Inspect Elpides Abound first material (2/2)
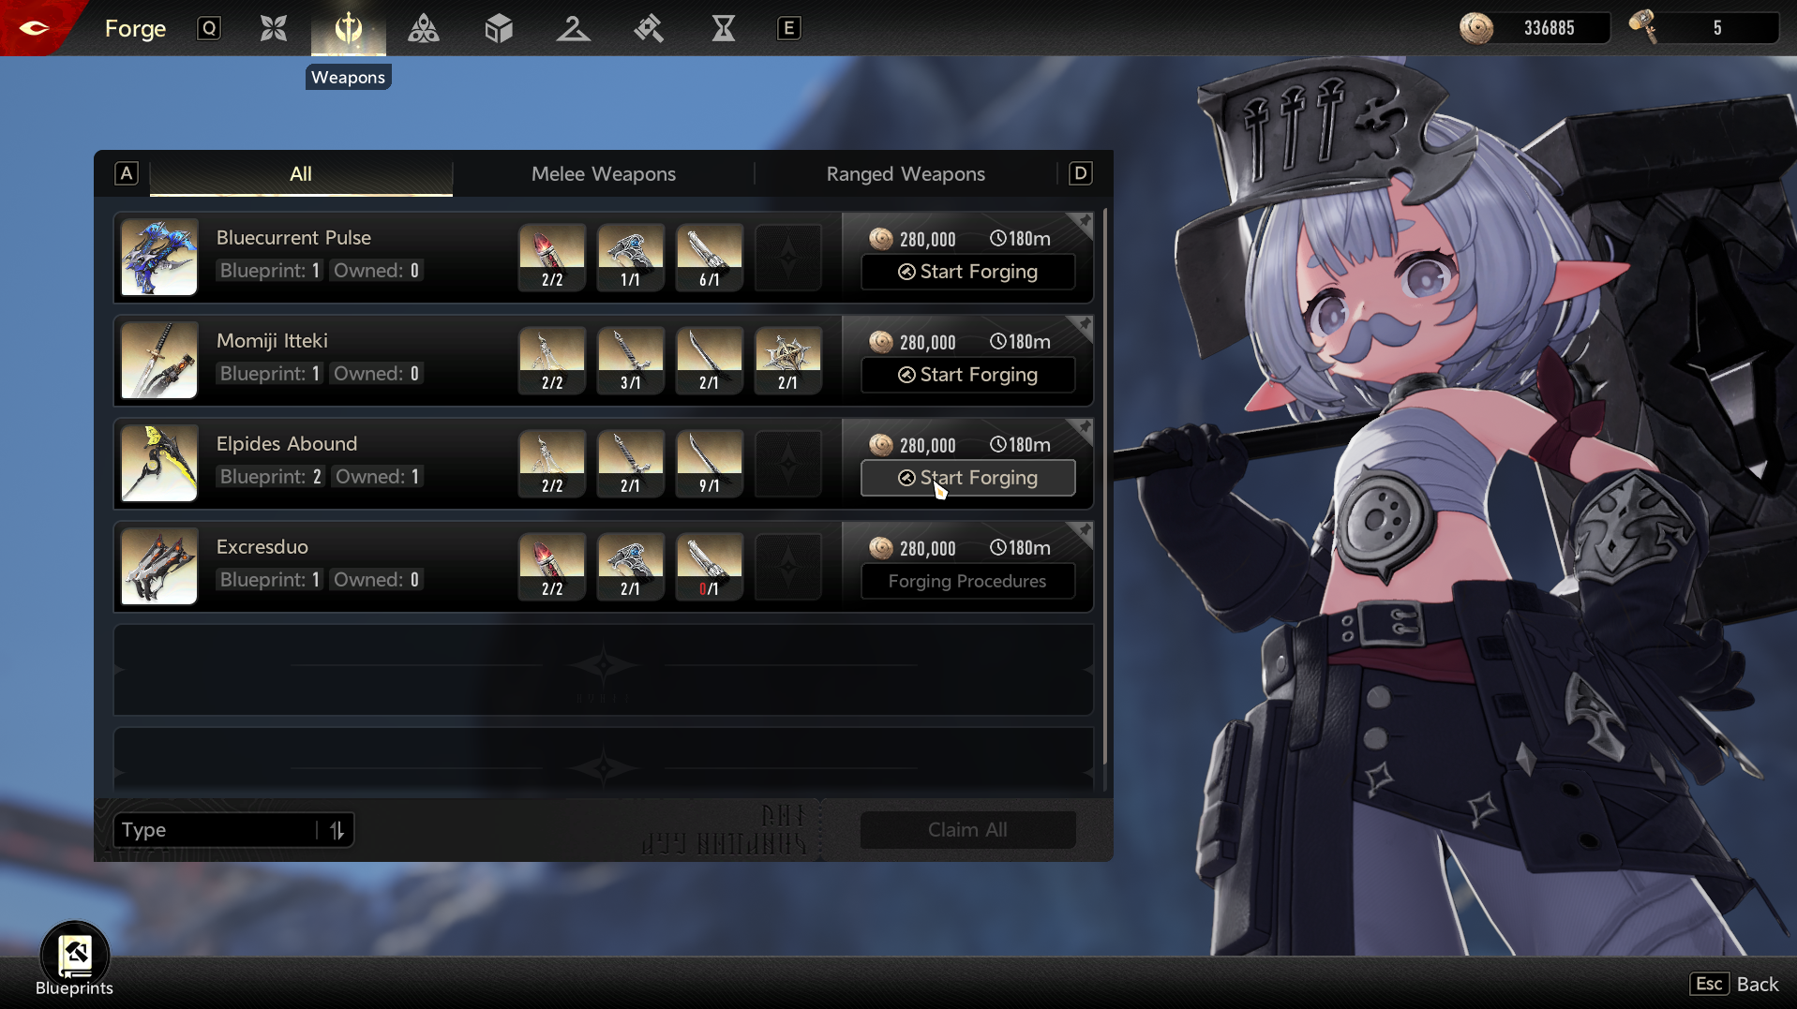 point(552,464)
